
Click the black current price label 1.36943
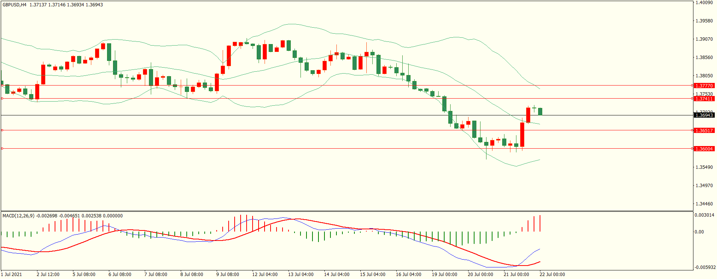(704, 115)
